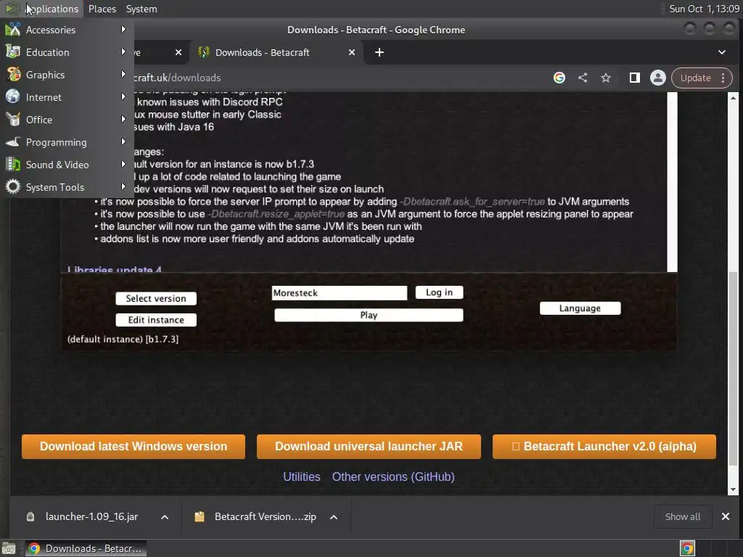Image resolution: width=743 pixels, height=557 pixels.
Task: Click the clock showing Sun Oct 1
Action: tap(704, 9)
